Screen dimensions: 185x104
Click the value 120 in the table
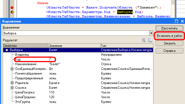(x=52, y=97)
